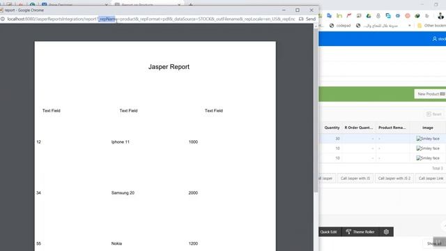Open the Arabic-titled bookmark

[376, 26]
